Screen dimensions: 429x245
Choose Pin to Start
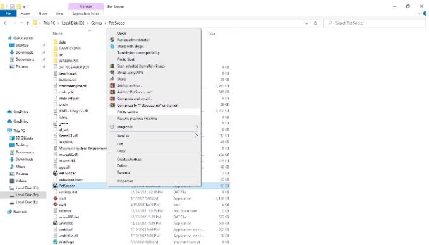(x=126, y=59)
